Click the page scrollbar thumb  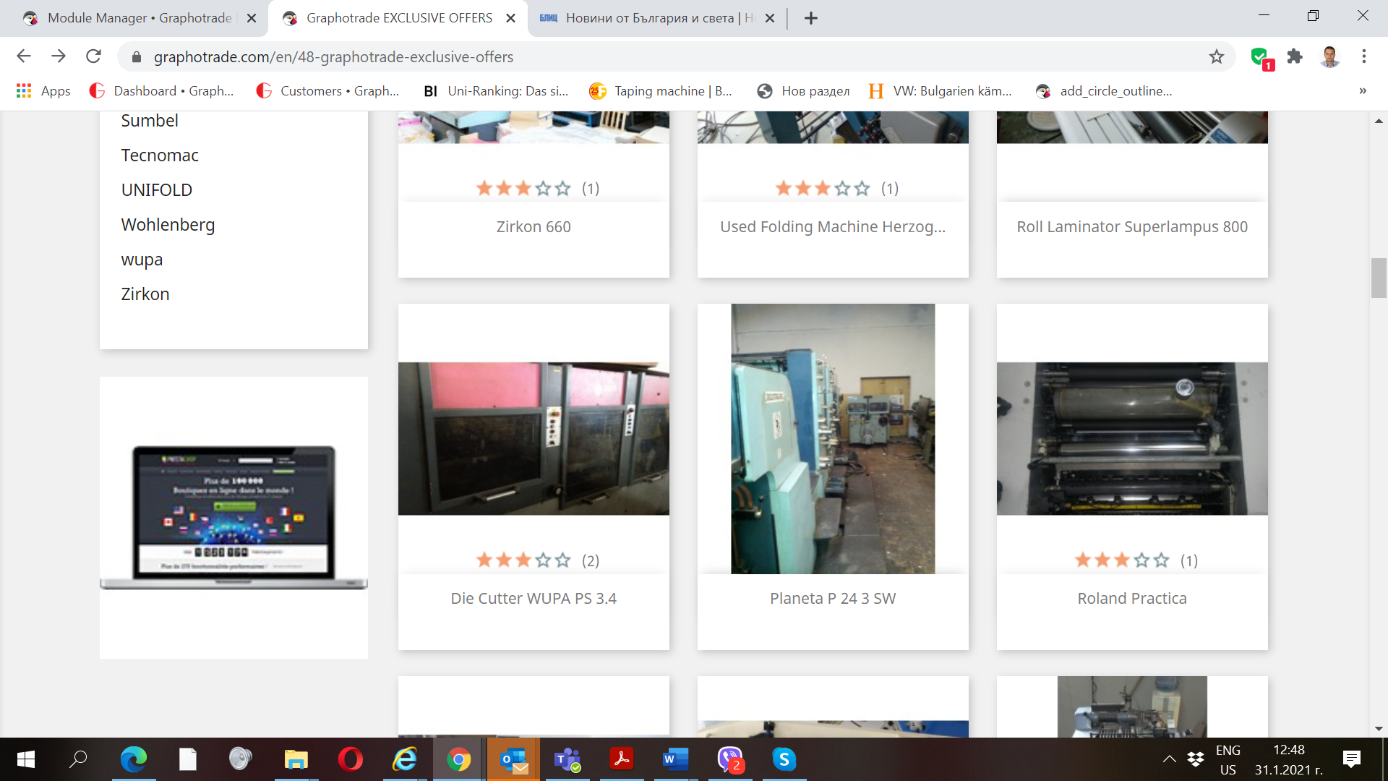[x=1379, y=278]
